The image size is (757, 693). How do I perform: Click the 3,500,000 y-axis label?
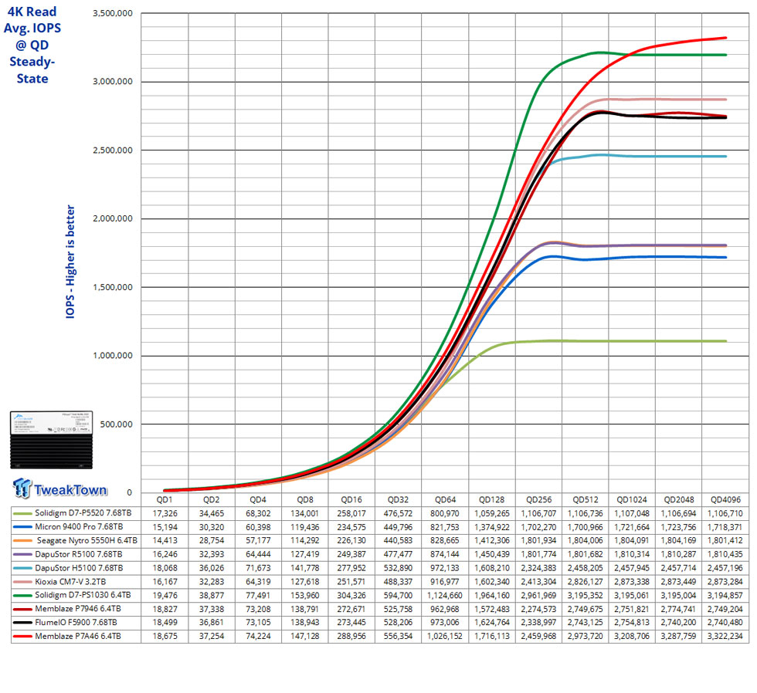(113, 13)
